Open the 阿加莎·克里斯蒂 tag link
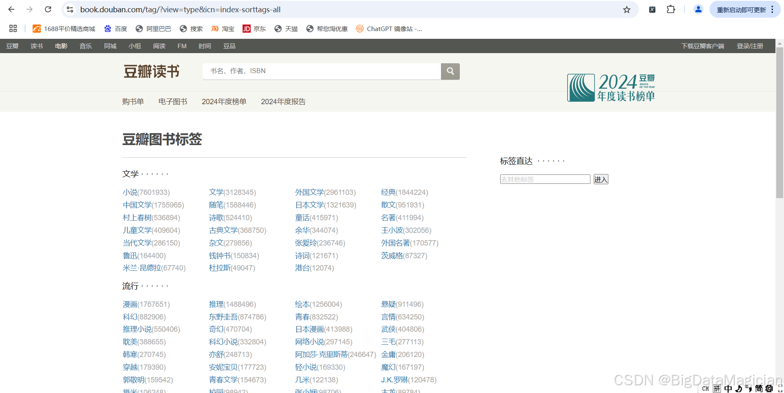 321,354
